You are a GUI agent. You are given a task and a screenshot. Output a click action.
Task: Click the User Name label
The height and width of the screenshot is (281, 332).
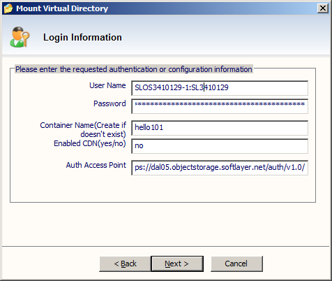(x=107, y=85)
